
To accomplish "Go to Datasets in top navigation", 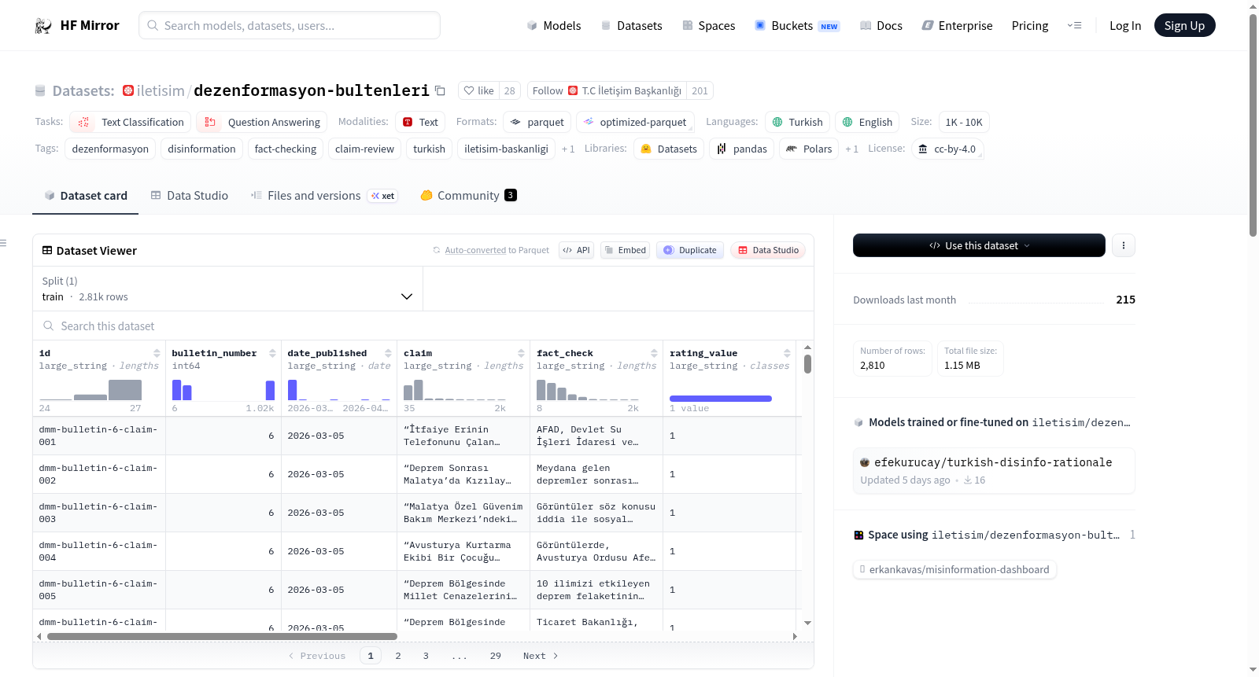I will click(632, 26).
